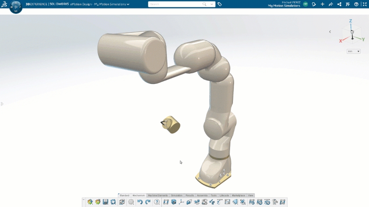The width and height of the screenshot is (369, 207).
Task: Click the plus Add icon in top bar
Action: (x=322, y=4)
